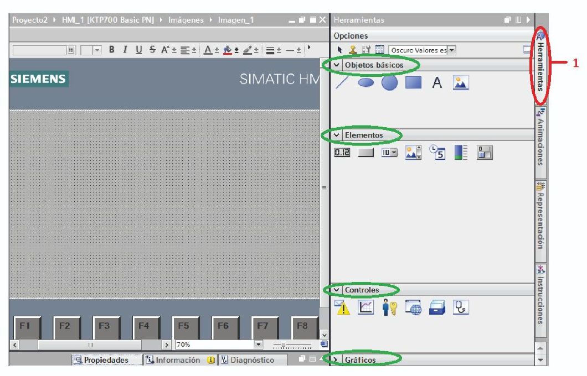The width and height of the screenshot is (587, 376).
Task: Switch to the Animaciones side tab
Action: tap(540, 137)
